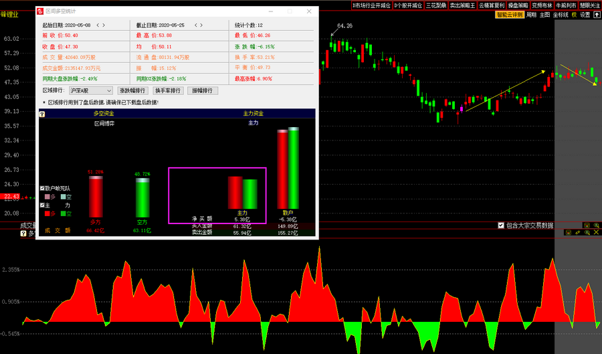Uncheck 包含大宗交易数据 checkbox

tap(501, 226)
